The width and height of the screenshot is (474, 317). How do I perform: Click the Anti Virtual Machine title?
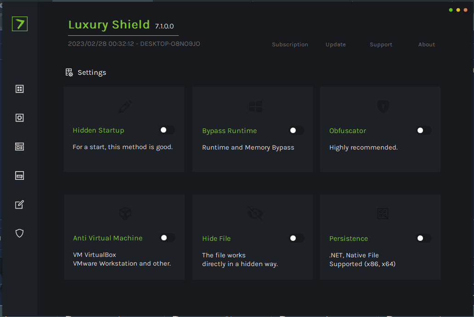point(107,238)
